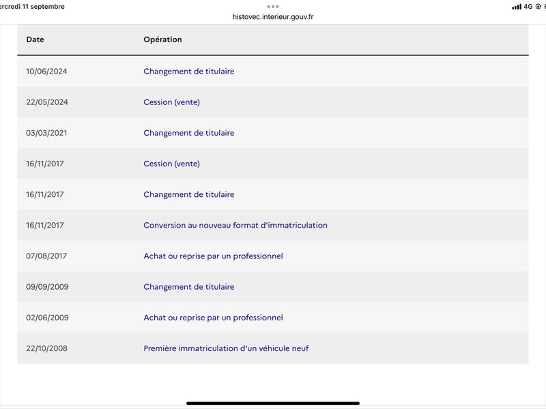The width and height of the screenshot is (546, 409).
Task: Click the 10/06/2024 date cell
Action: coord(46,72)
